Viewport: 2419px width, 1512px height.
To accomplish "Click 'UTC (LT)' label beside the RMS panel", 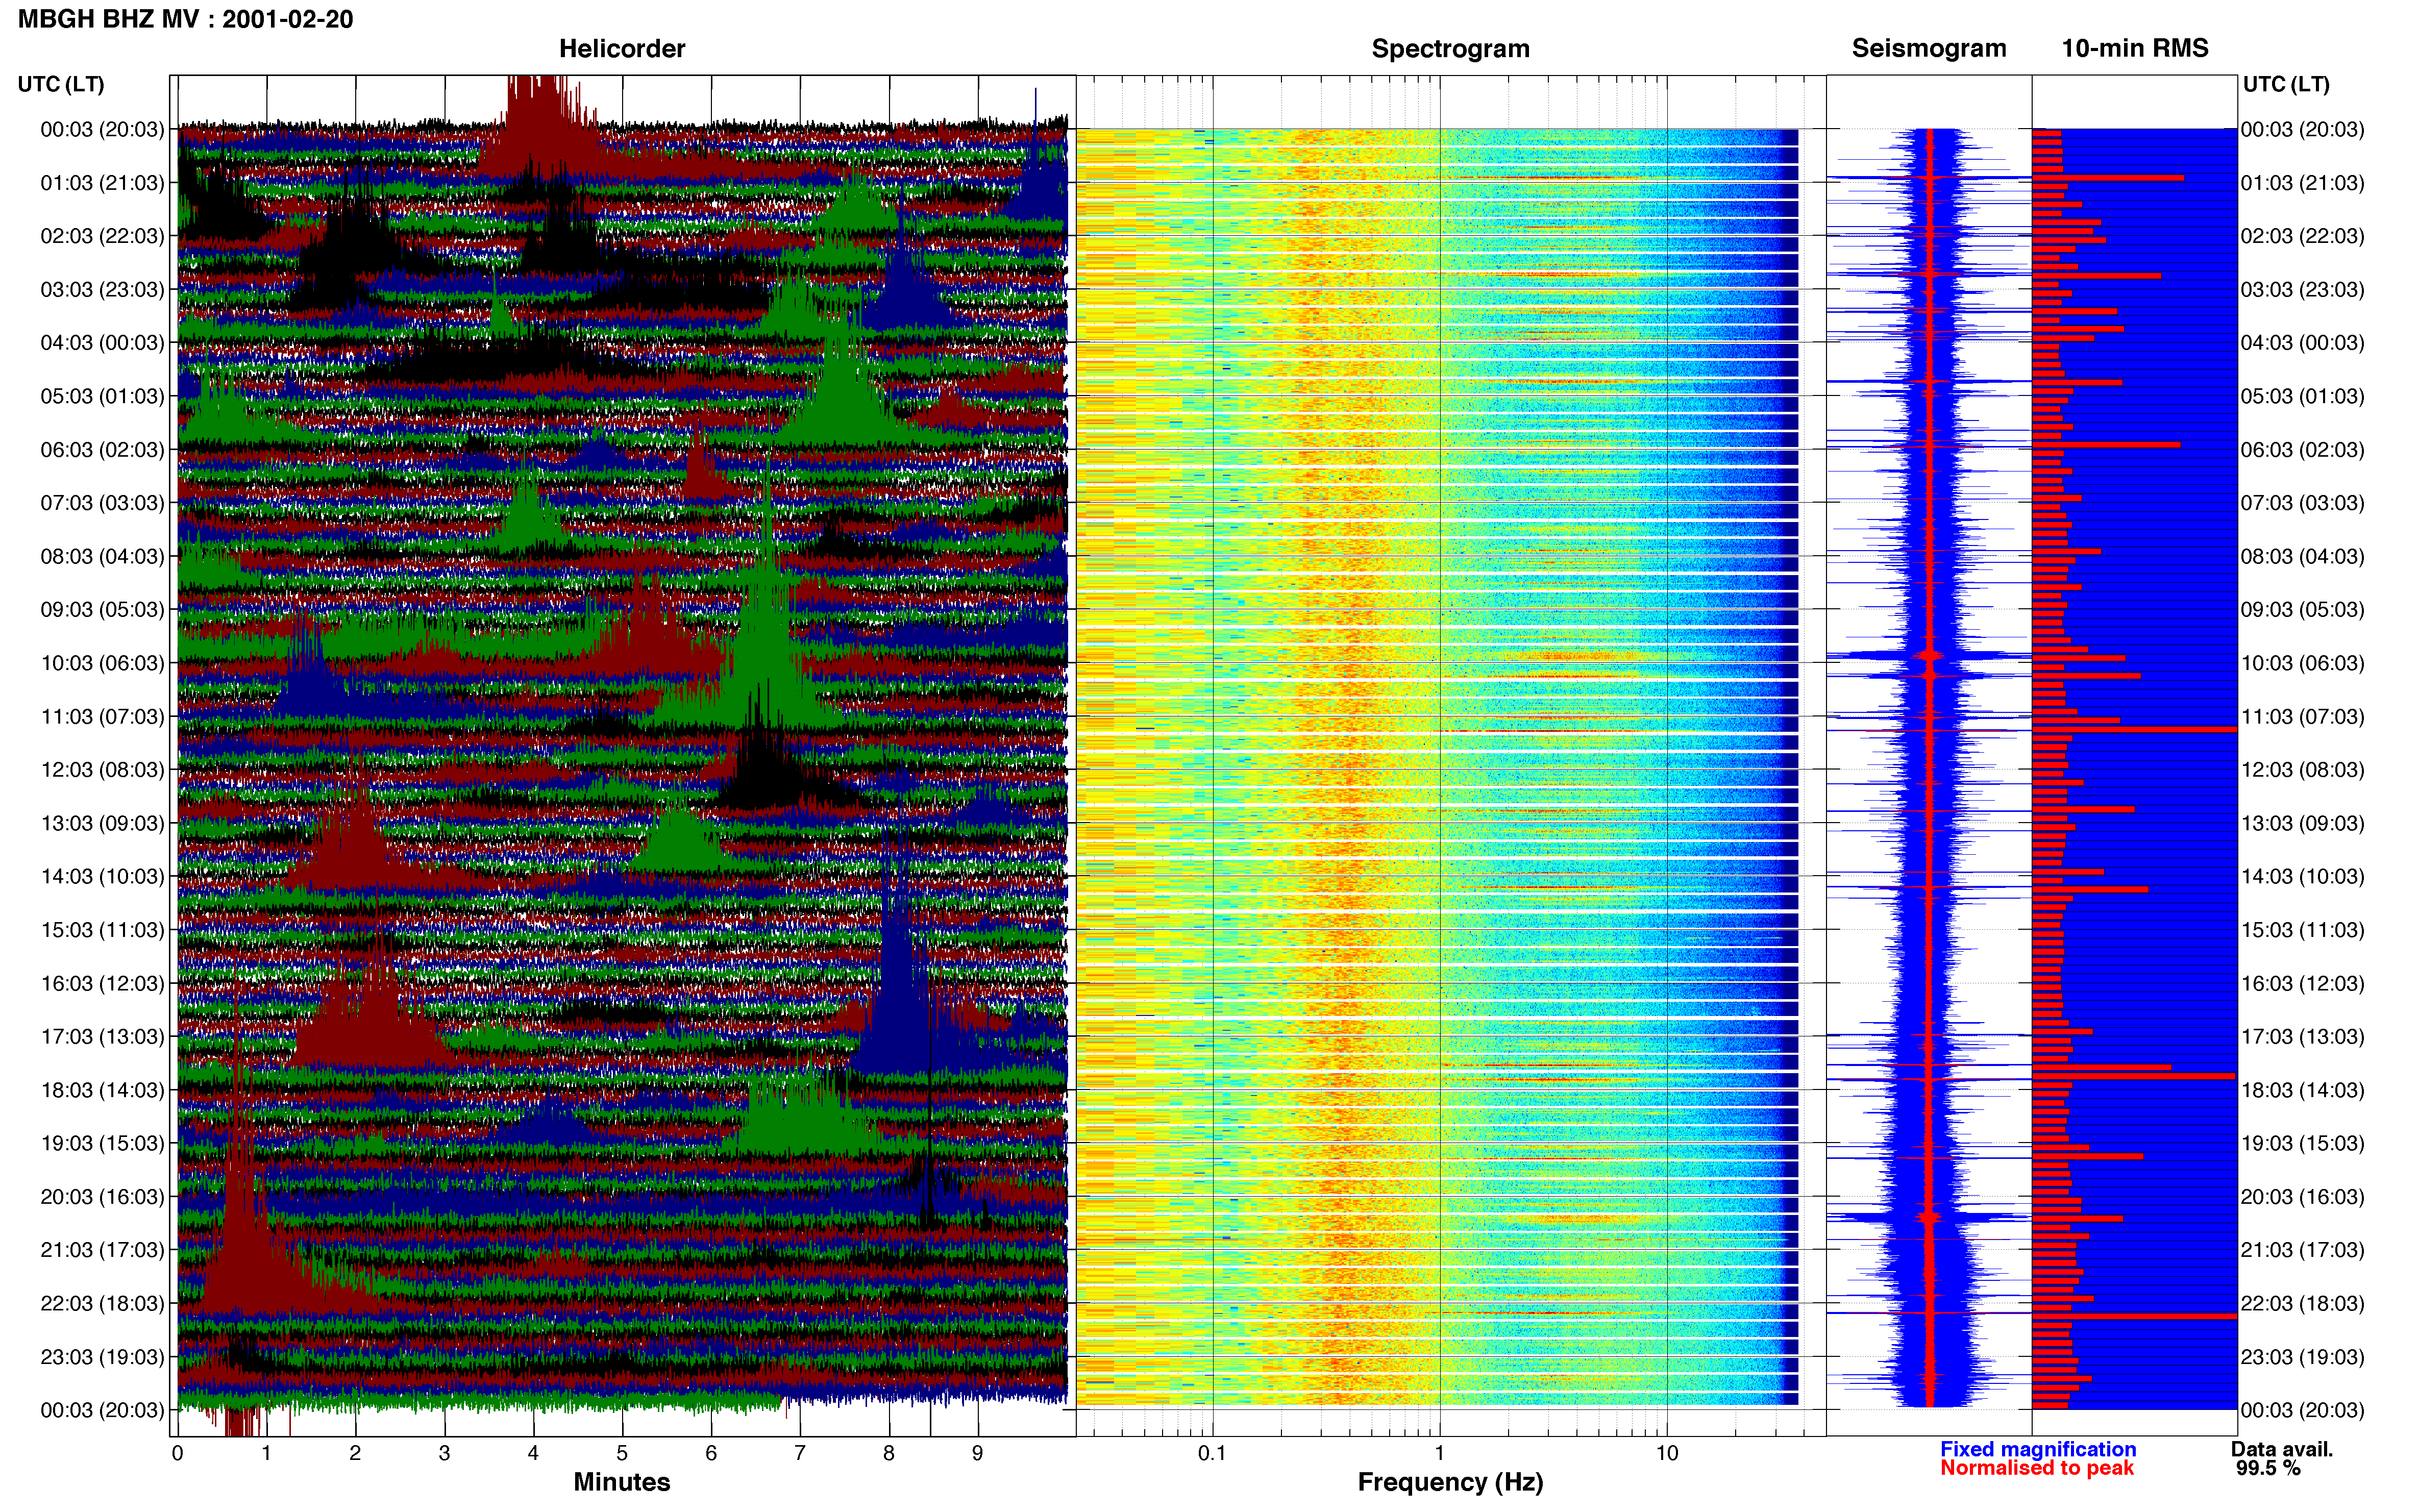I will [2285, 84].
